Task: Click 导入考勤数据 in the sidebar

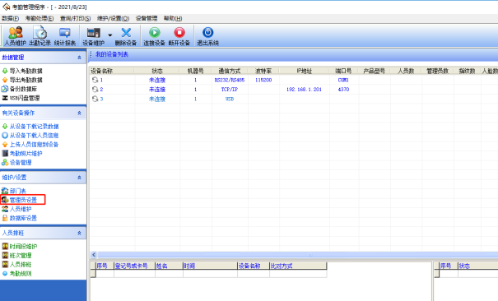Action: pos(26,71)
